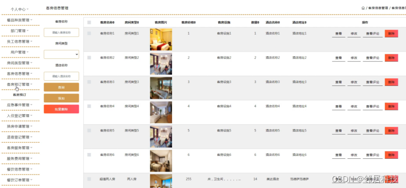This screenshot has height=188, width=406.
Task: Open 餐饮订单管理 in the sidebar
Action: 19,180
